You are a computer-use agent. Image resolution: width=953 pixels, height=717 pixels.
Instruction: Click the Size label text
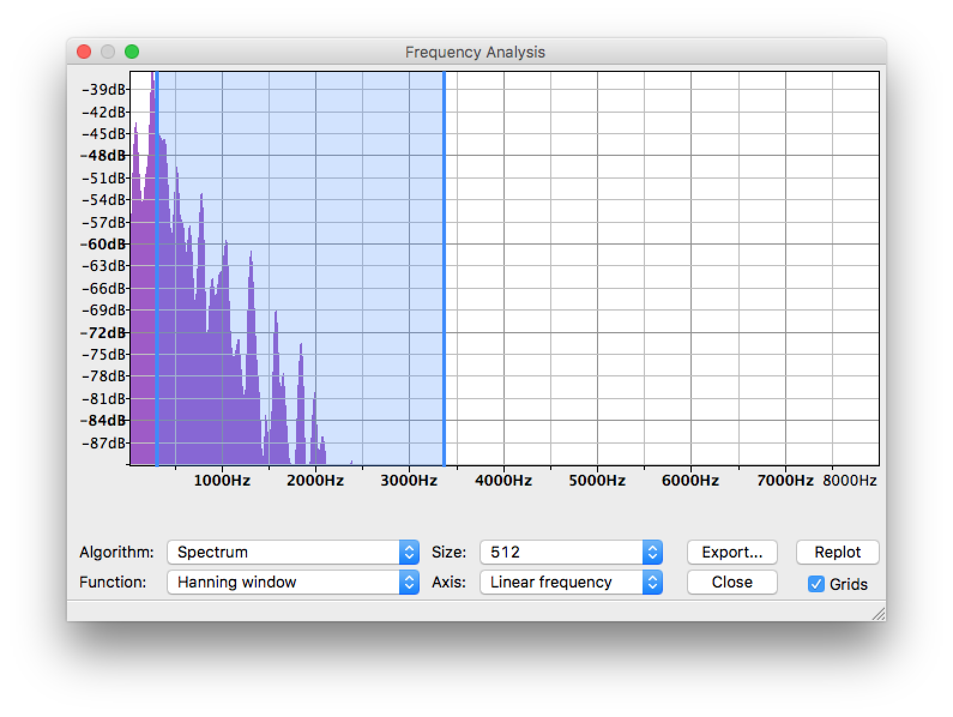point(449,552)
